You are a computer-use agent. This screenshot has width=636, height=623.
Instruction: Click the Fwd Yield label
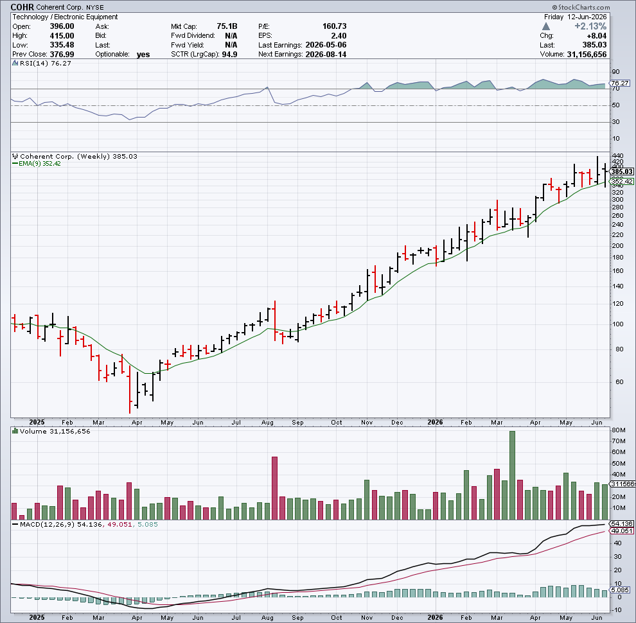[x=188, y=45]
